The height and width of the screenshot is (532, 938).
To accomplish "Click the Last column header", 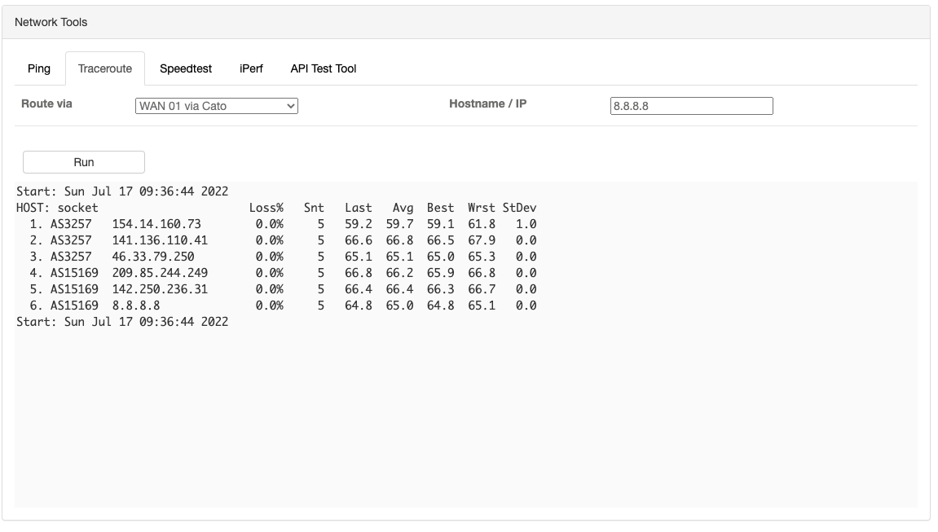I will coord(359,208).
